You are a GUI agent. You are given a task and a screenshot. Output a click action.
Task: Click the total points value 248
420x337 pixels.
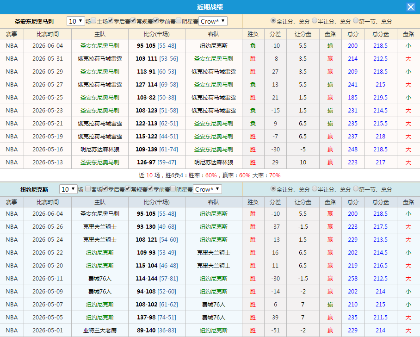click(353, 150)
